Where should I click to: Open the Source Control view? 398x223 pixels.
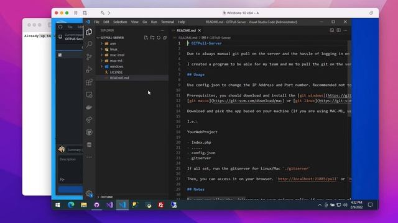coord(89,57)
